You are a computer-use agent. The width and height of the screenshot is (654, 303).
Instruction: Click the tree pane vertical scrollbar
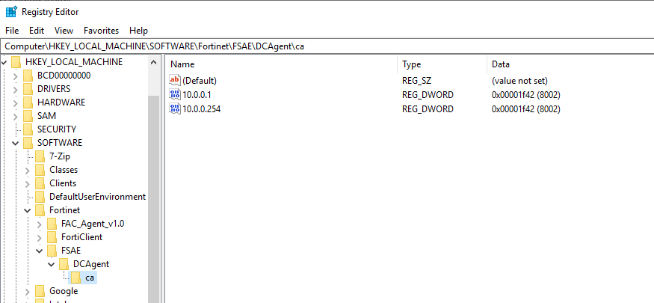[x=154, y=187]
